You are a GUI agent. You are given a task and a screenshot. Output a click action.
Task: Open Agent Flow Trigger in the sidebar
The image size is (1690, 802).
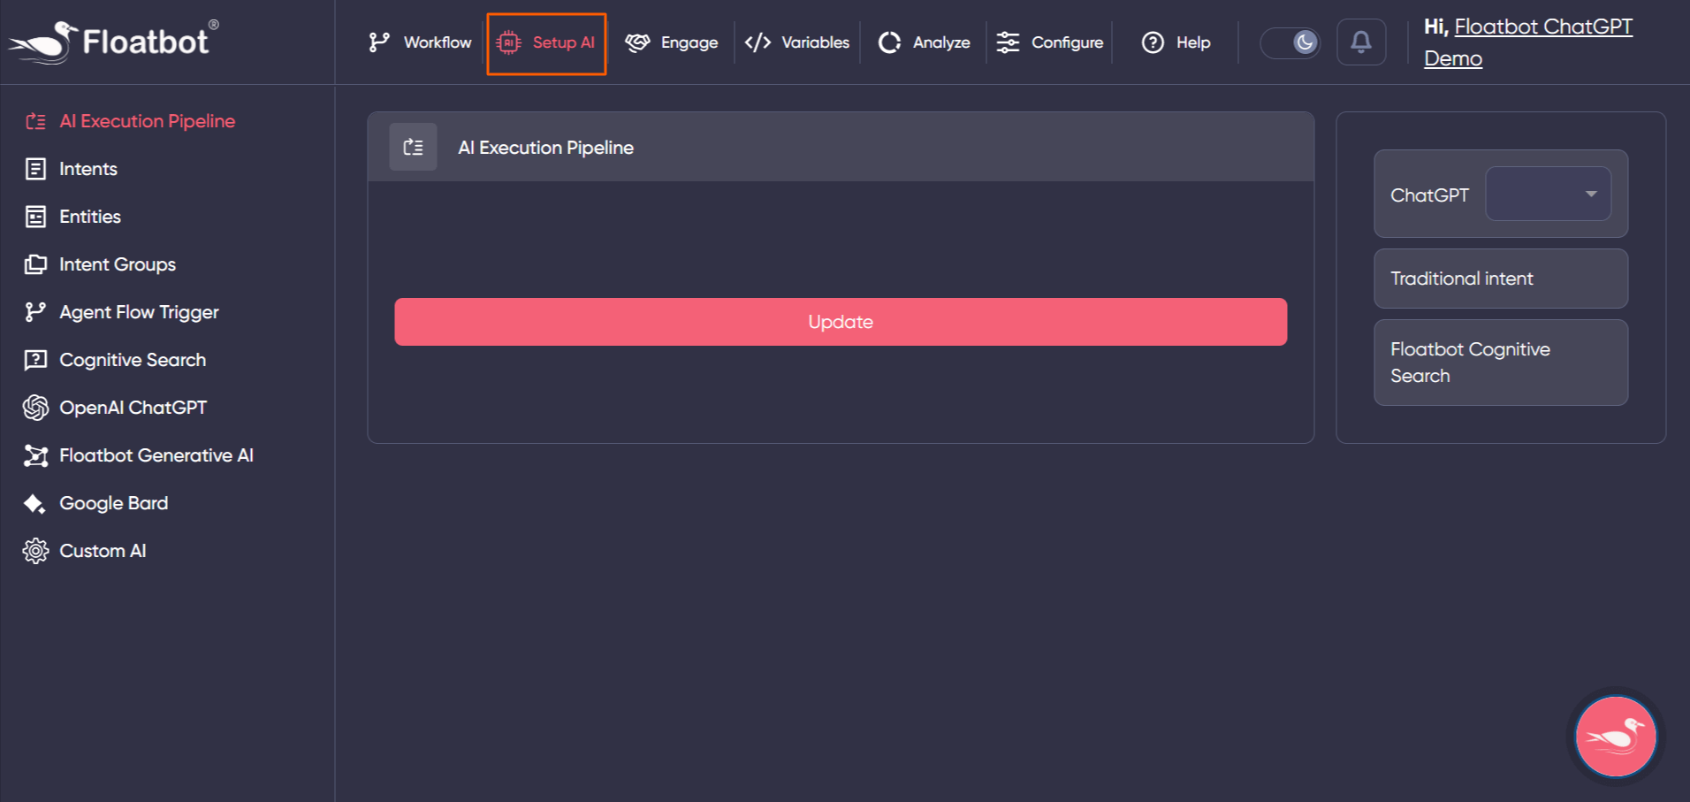[139, 312]
